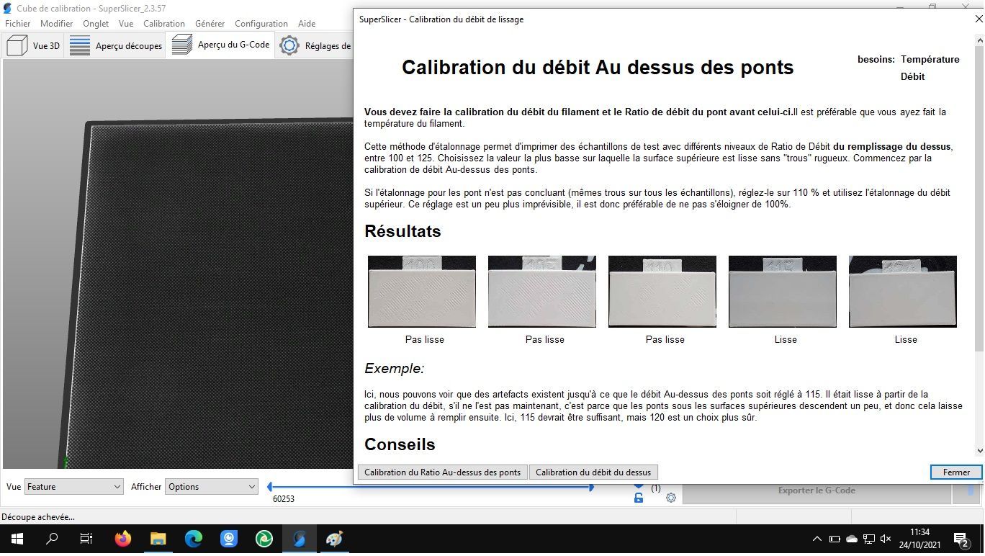Screen dimensions: 985x556
Task: Click the small gear icon near the slider
Action: pyautogui.click(x=671, y=498)
